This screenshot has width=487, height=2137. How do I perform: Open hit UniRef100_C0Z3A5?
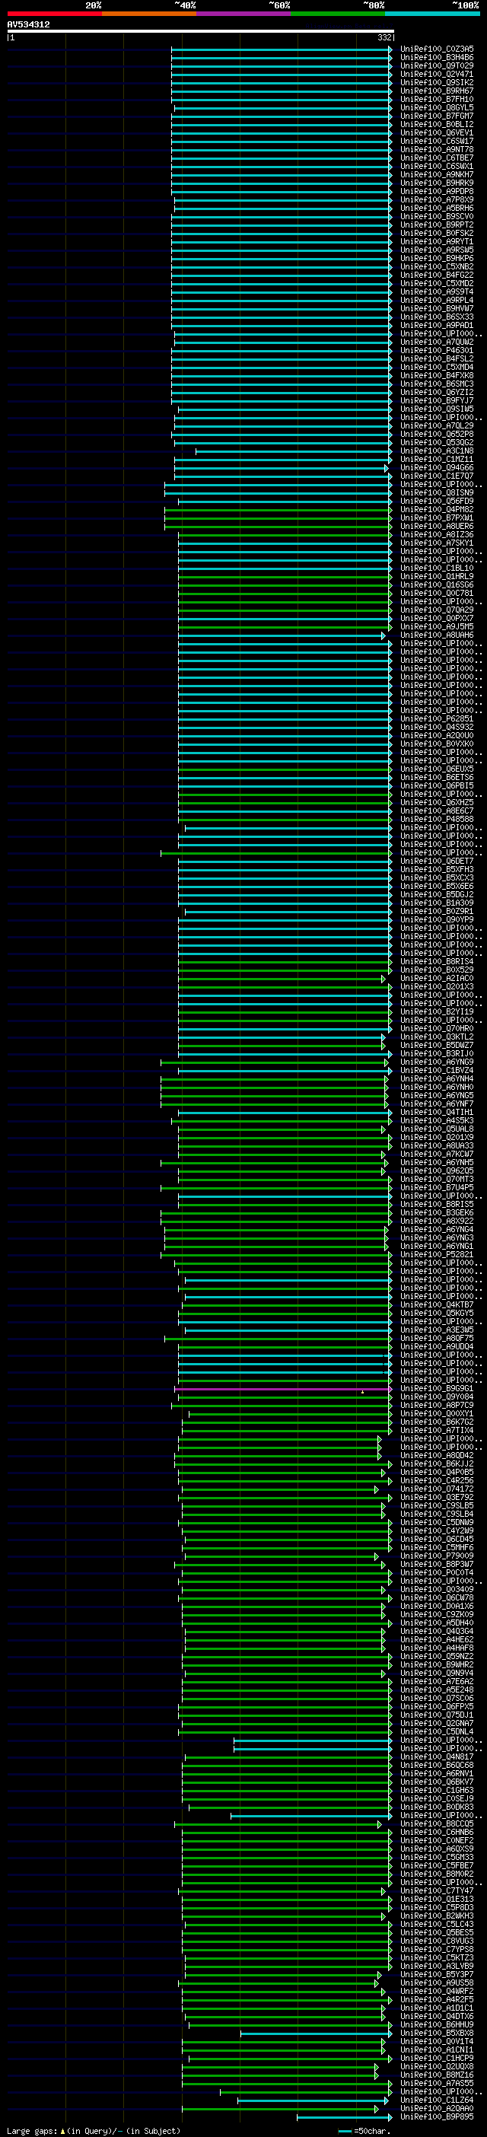click(x=438, y=49)
